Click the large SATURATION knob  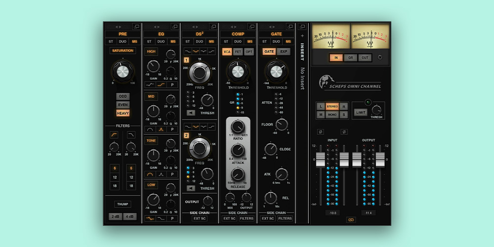pos(123,72)
